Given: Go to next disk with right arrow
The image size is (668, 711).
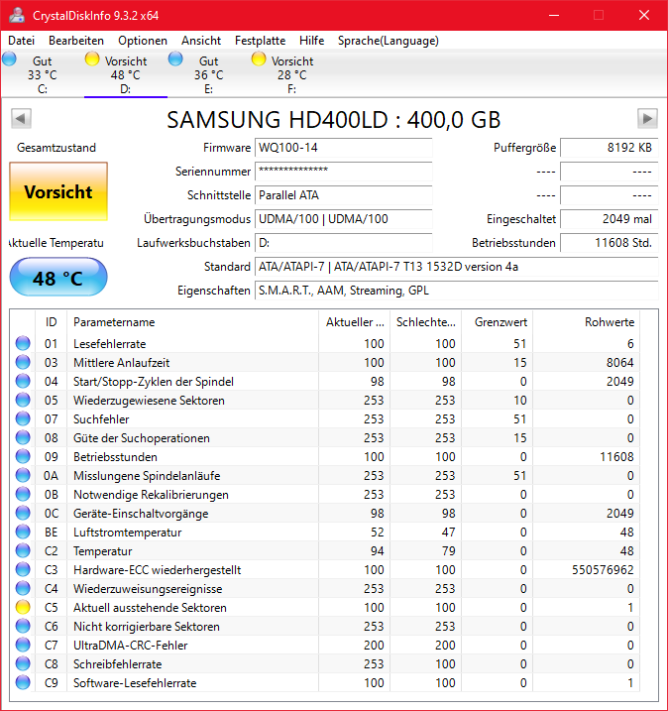Looking at the screenshot, I should point(647,119).
